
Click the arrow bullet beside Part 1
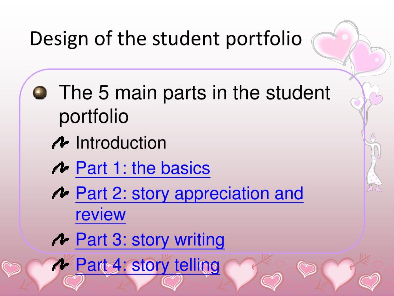coord(60,168)
